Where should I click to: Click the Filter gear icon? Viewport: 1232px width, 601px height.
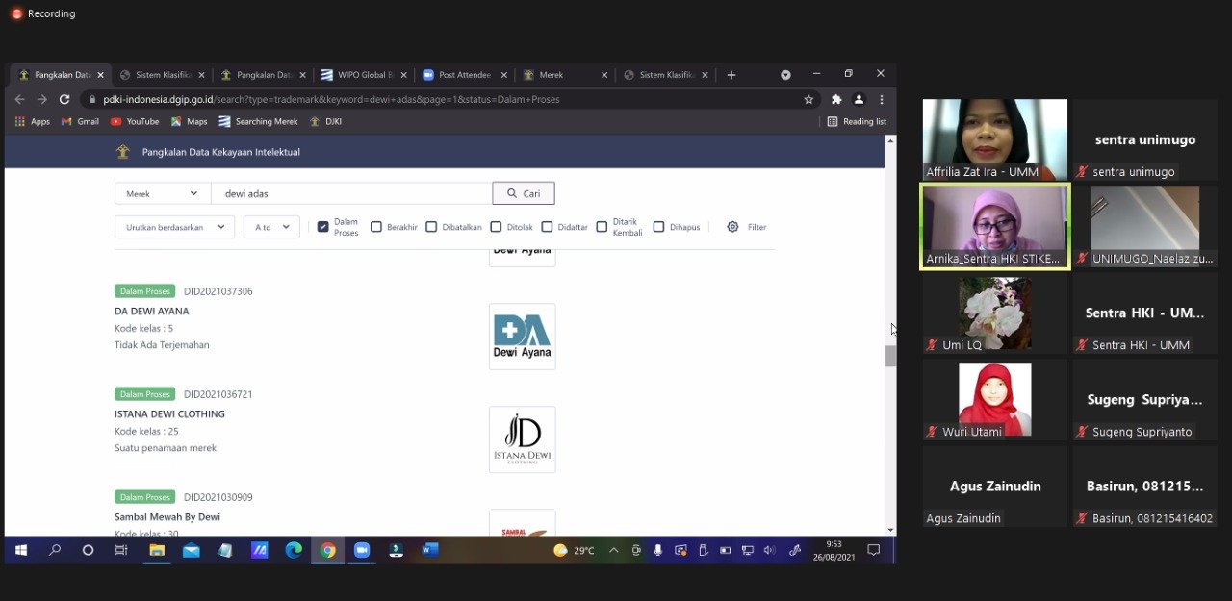tap(732, 227)
